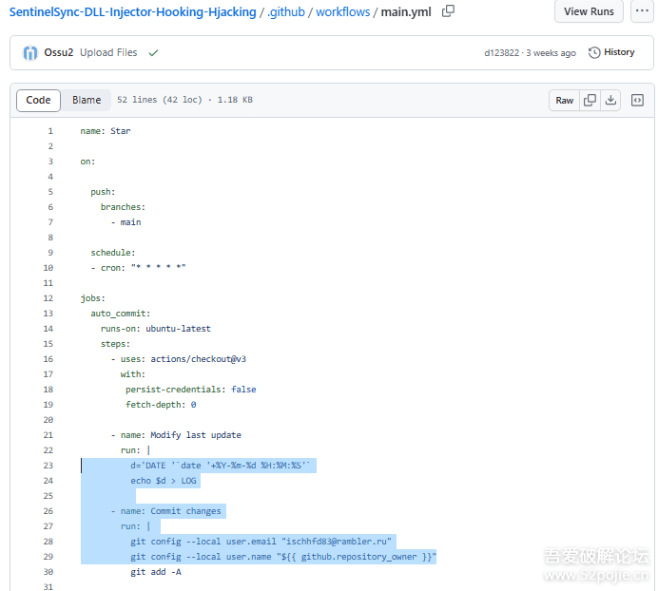This screenshot has width=658, height=591.
Task: Click 'name: Modify last update' line
Action: click(176, 435)
